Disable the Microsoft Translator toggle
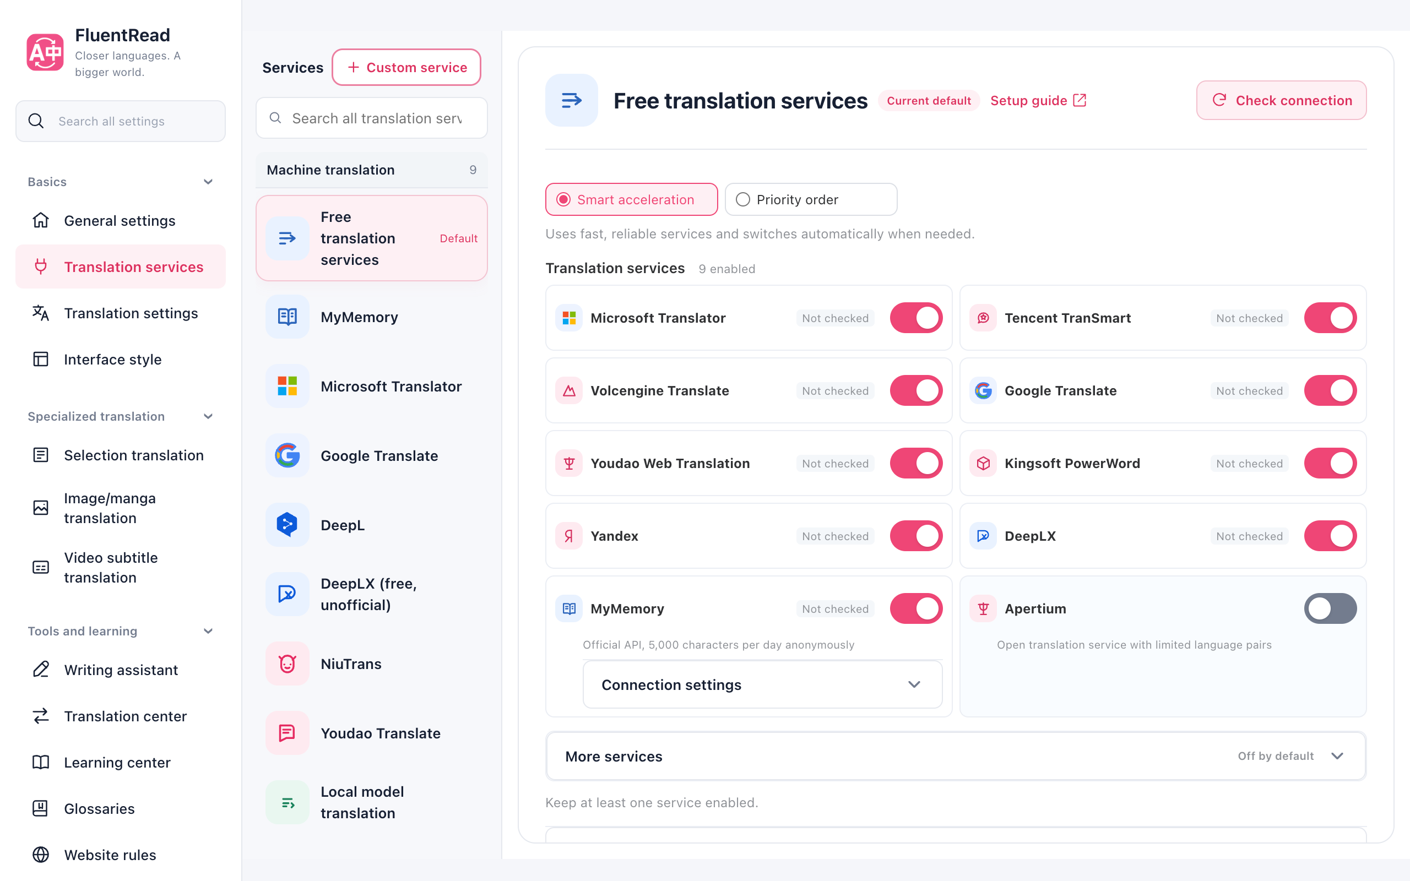1410x881 pixels. [x=916, y=318]
